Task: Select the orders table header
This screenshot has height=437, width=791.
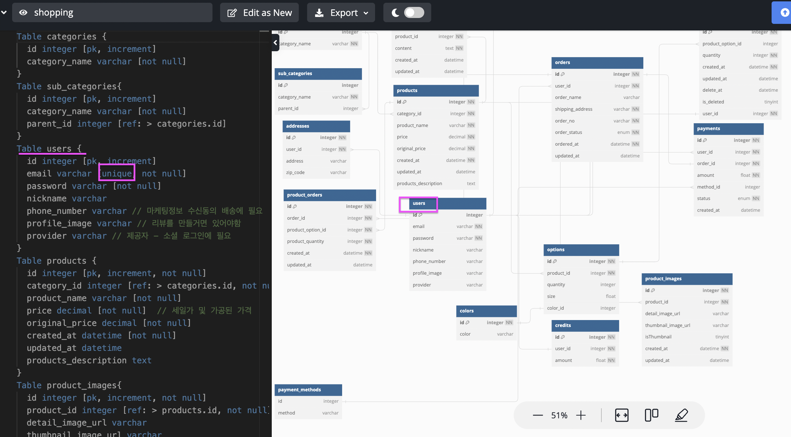Action: pyautogui.click(x=597, y=63)
